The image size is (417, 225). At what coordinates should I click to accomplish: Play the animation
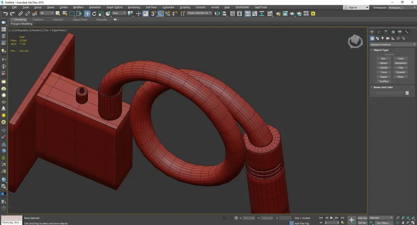(x=332, y=218)
